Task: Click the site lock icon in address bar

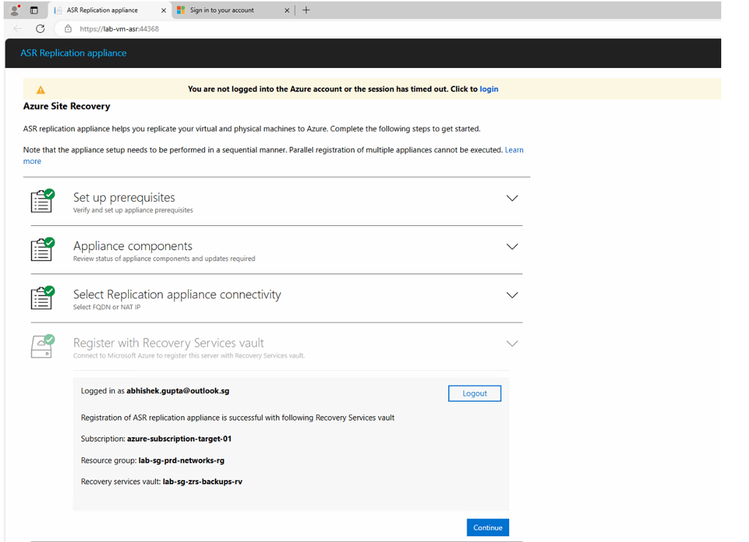Action: pos(68,29)
